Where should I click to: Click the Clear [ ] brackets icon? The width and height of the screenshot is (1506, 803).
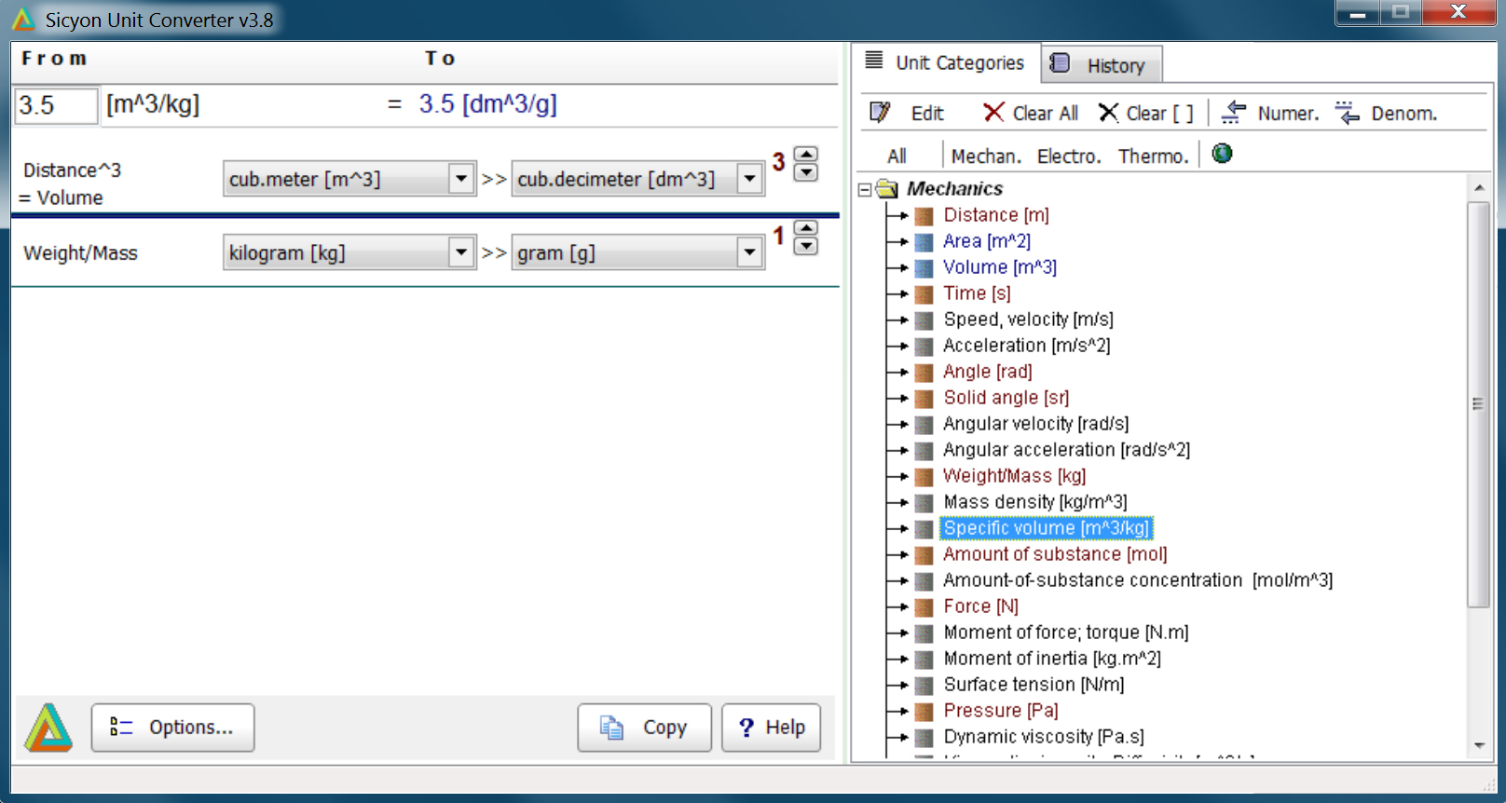pyautogui.click(x=1108, y=113)
